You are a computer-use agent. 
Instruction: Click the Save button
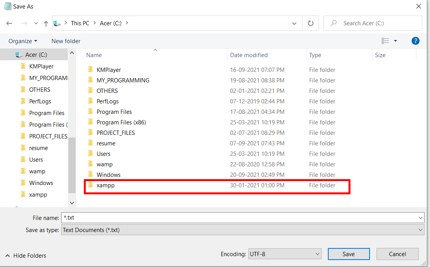pos(349,254)
